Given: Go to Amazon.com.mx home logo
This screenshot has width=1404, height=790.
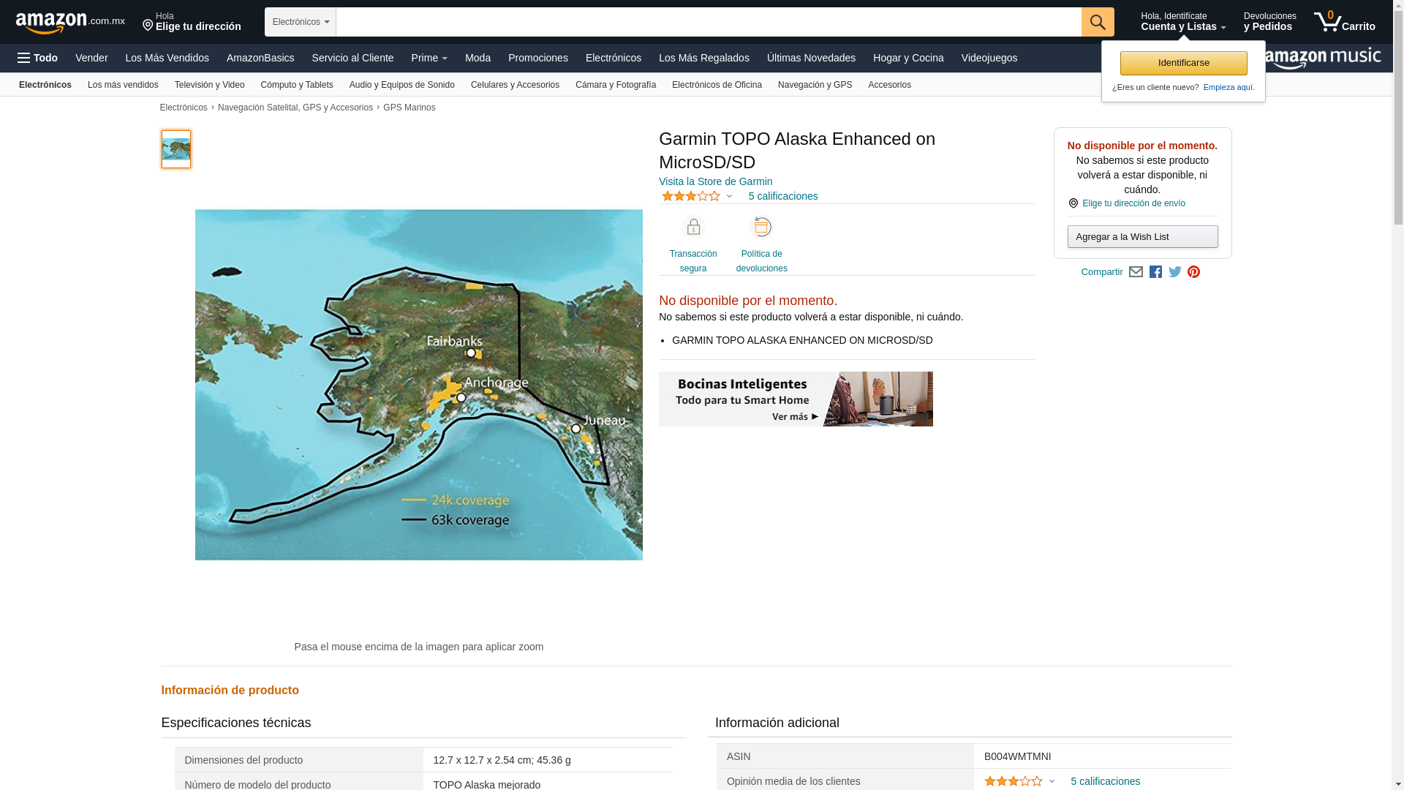Looking at the screenshot, I should click(x=70, y=23).
